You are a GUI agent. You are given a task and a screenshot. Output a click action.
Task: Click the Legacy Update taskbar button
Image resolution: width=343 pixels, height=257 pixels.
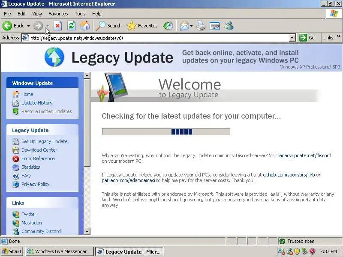[x=129, y=251]
